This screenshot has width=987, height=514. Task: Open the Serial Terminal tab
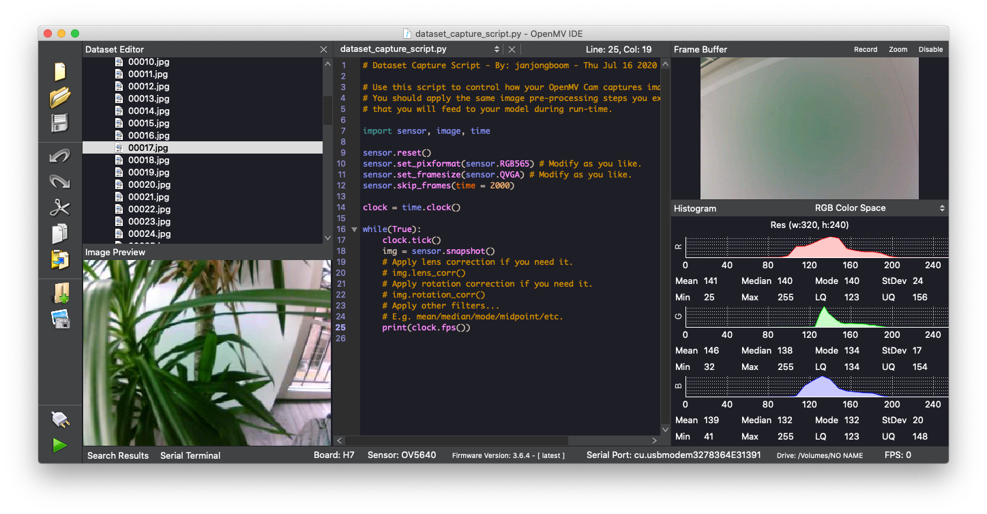coord(190,455)
